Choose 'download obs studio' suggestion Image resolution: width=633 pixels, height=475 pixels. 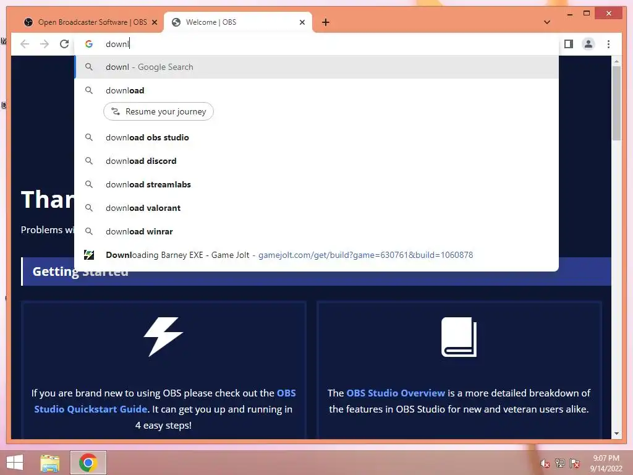tap(316, 137)
